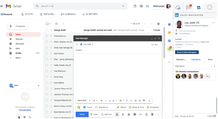Viewport: 218px width, 119px height.
Task: Insert a file using Google Drive icon
Action: 129,114
